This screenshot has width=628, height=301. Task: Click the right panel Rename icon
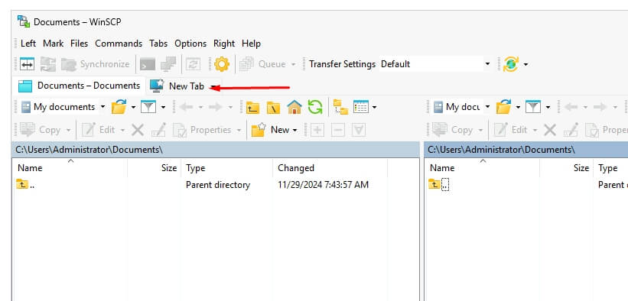[x=571, y=130]
